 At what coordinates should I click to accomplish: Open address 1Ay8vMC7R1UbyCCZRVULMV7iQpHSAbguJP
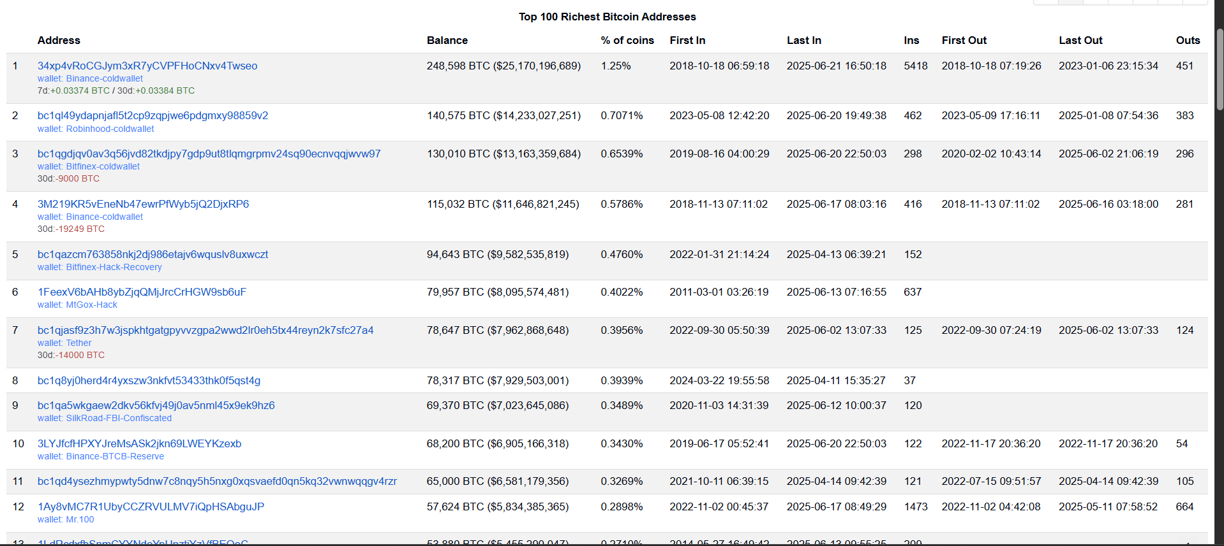click(151, 506)
